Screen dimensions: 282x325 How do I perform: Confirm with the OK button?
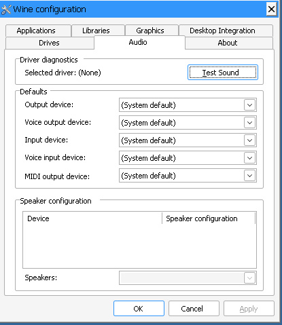pyautogui.click(x=139, y=309)
